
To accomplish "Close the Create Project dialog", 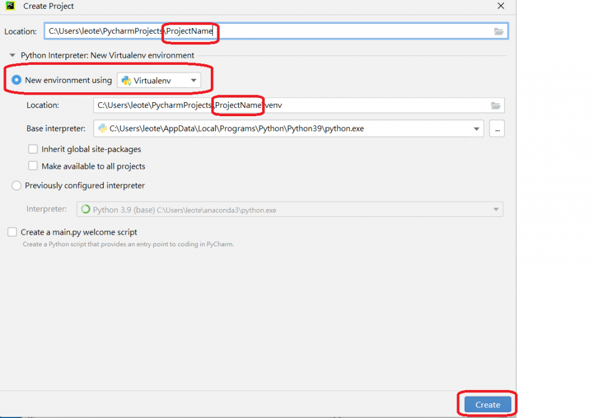I will point(500,6).
